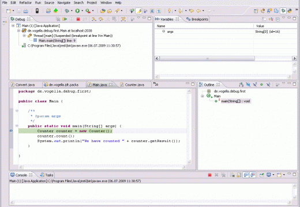This screenshot has width=300, height=207.
Task: Click Show Logical Structure icon in Variables view
Action: coord(271,19)
